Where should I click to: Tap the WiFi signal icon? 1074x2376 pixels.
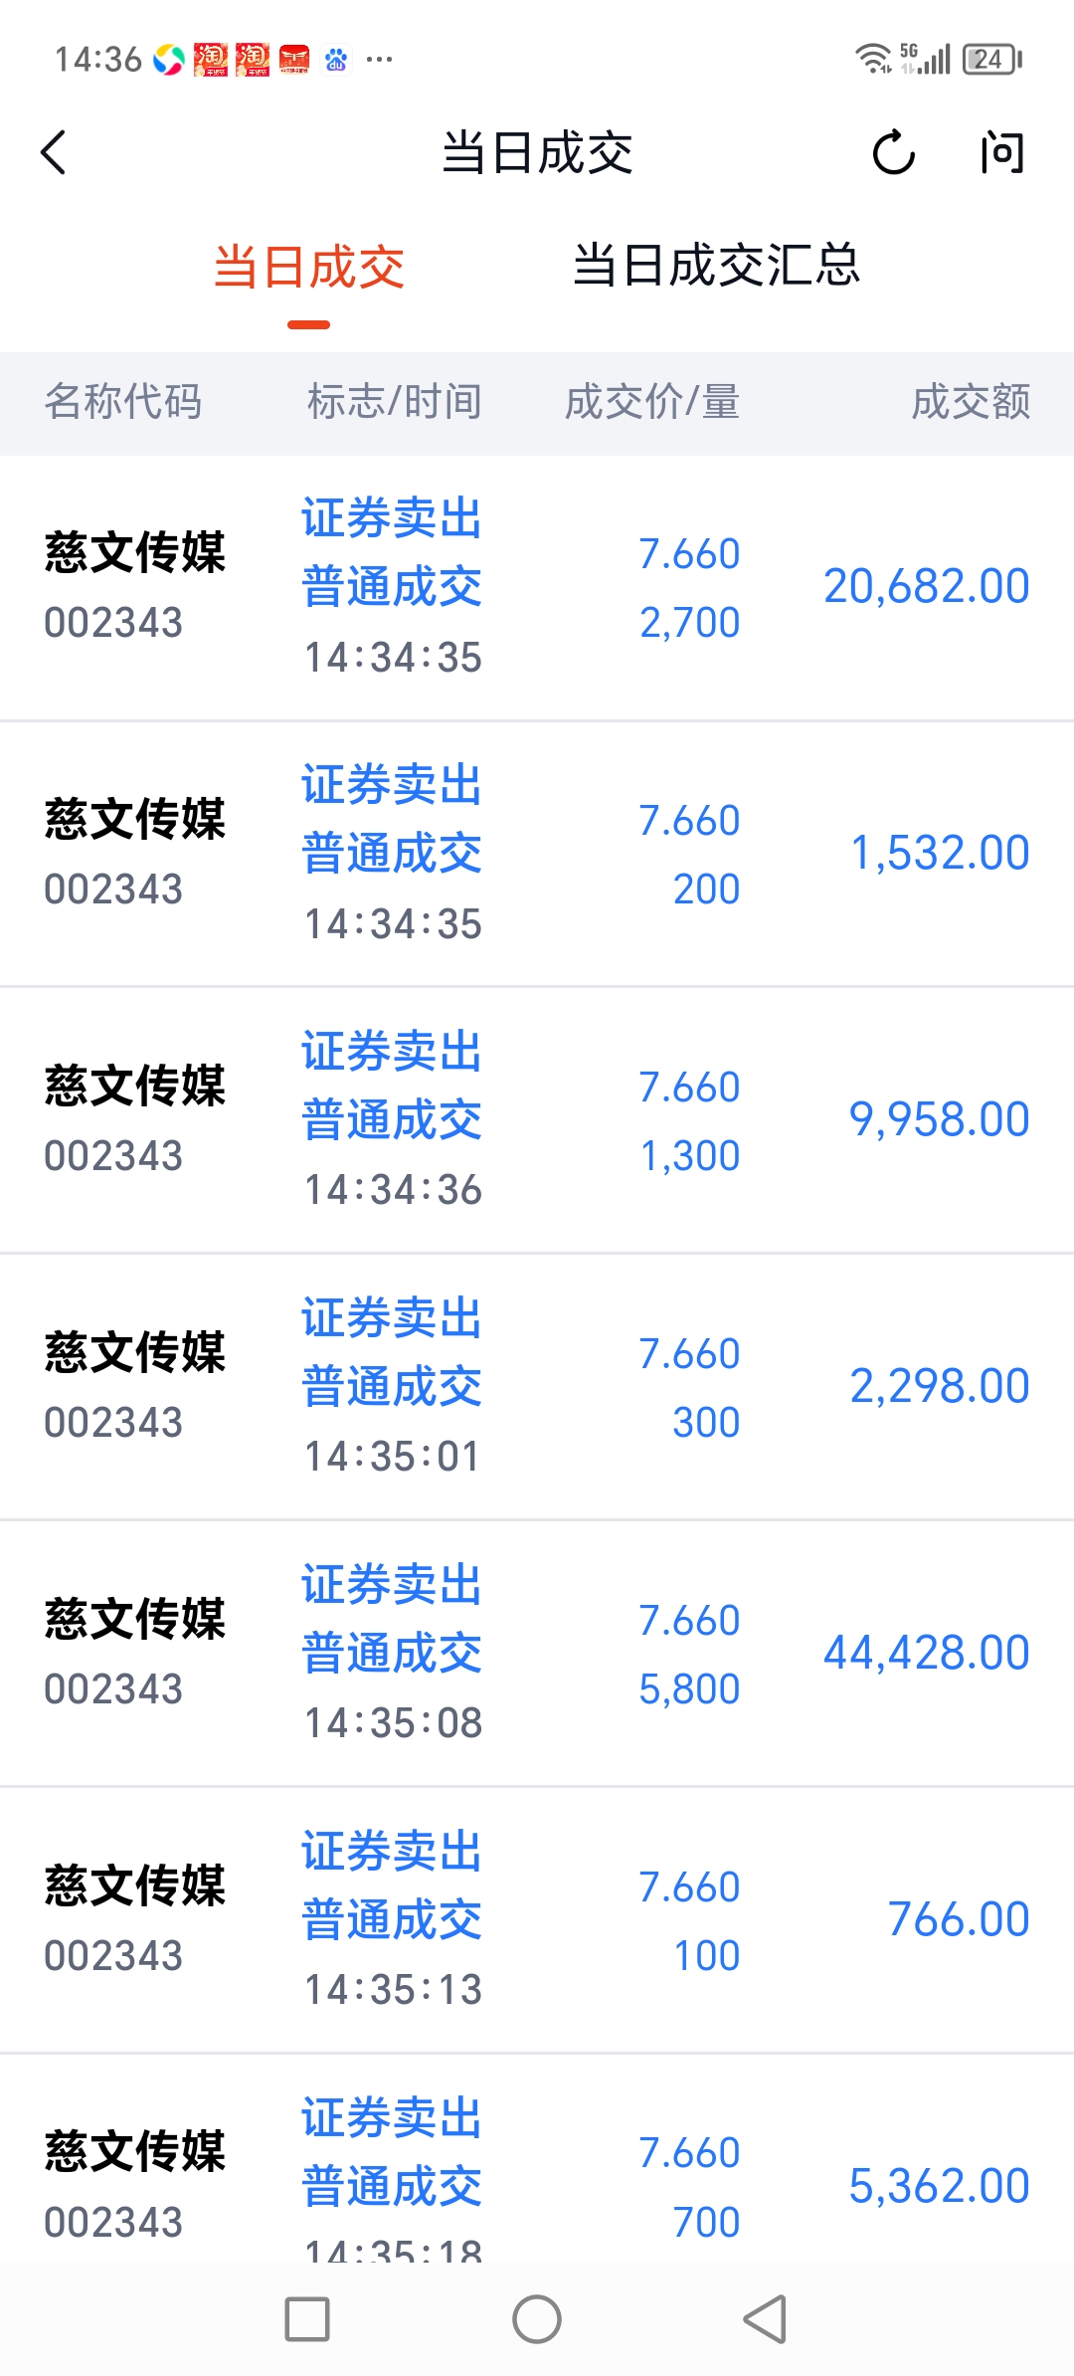(873, 60)
